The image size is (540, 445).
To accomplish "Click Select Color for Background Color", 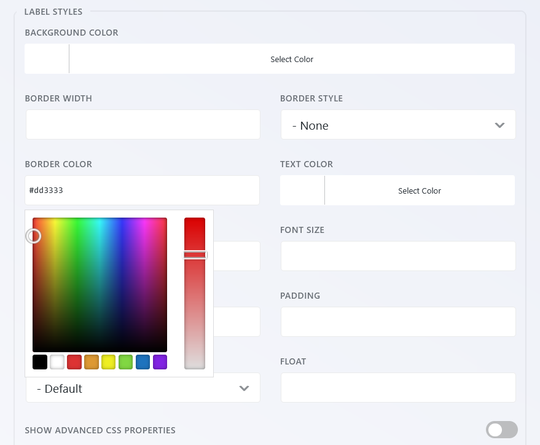I will tap(292, 59).
